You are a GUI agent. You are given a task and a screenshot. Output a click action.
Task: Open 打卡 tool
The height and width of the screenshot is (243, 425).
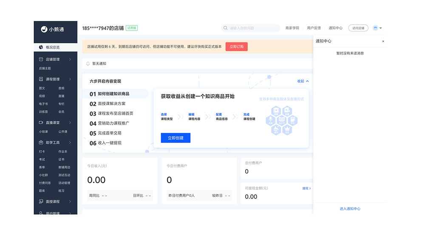pos(42,151)
